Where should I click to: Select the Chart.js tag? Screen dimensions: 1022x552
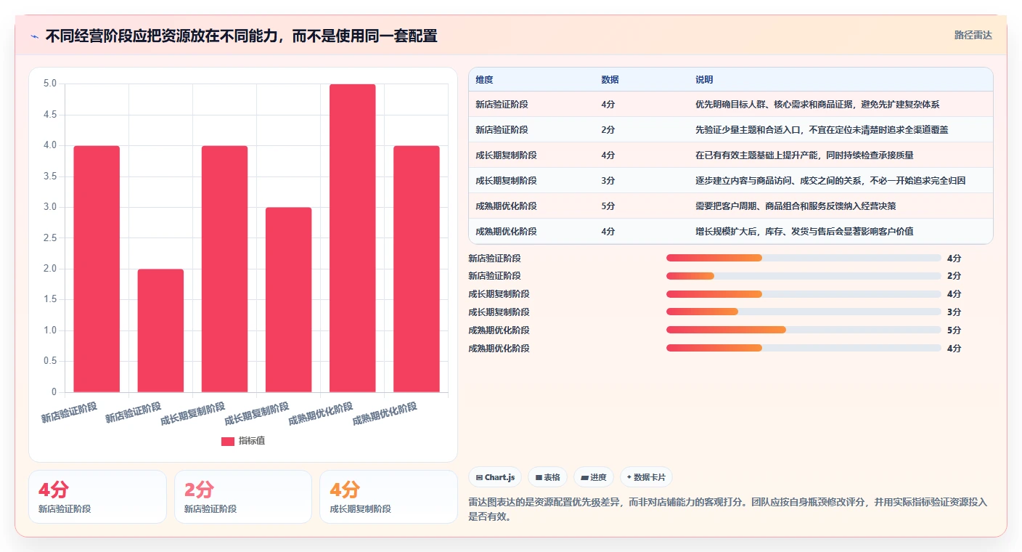coord(495,477)
